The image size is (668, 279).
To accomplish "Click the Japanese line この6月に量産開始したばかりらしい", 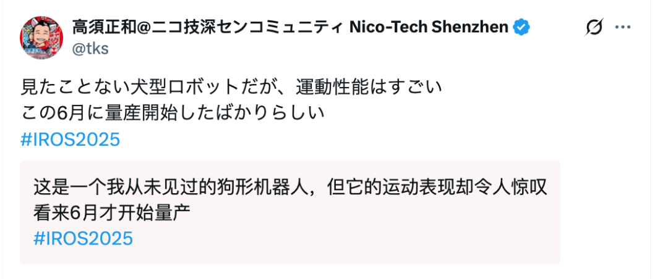I will (x=173, y=114).
